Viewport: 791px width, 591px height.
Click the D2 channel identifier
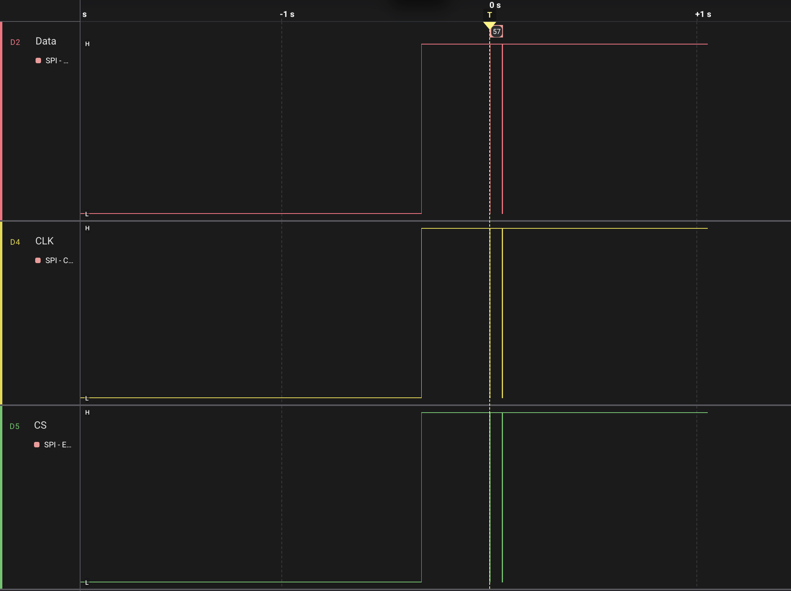click(16, 42)
